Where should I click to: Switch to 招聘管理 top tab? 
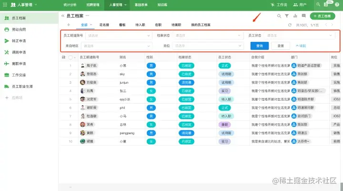[x=93, y=5]
